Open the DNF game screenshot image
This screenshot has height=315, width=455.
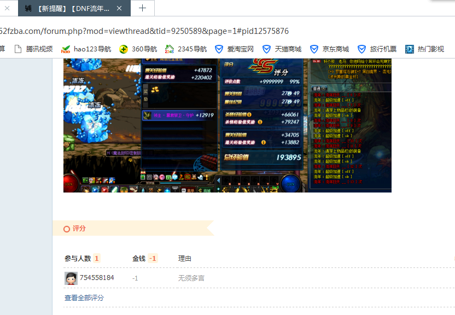(227, 125)
